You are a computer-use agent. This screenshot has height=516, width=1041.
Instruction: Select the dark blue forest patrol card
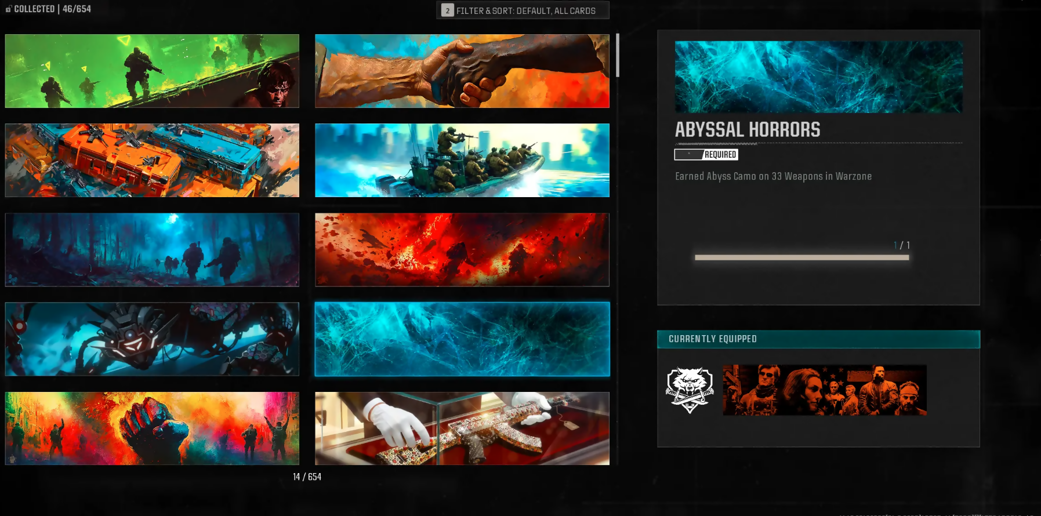[152, 249]
